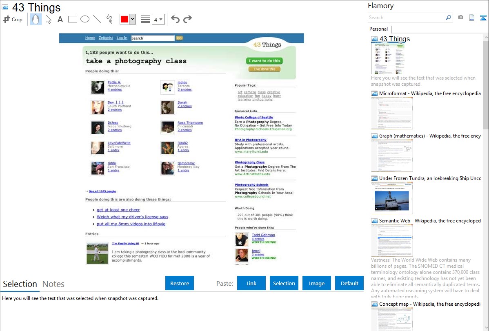This screenshot has width=489, height=331.
Task: Click the line thickness icon
Action: tap(146, 19)
